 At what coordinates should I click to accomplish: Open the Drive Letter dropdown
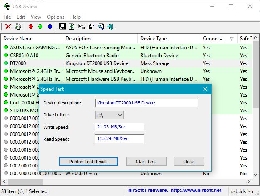(x=109, y=115)
